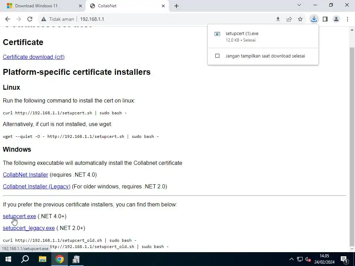Open the Windows Start menu

pos(8,259)
